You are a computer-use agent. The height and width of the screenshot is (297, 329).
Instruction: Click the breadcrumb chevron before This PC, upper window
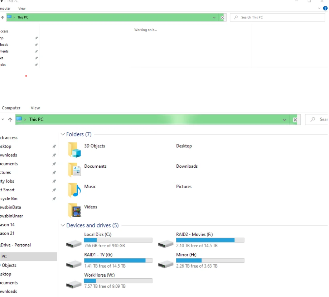click(14, 18)
